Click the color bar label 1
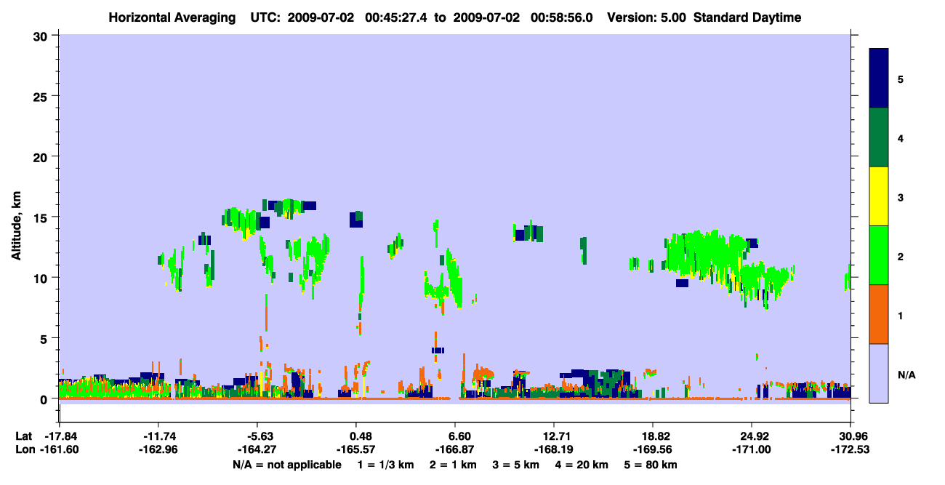The width and height of the screenshot is (945, 485). tap(901, 316)
